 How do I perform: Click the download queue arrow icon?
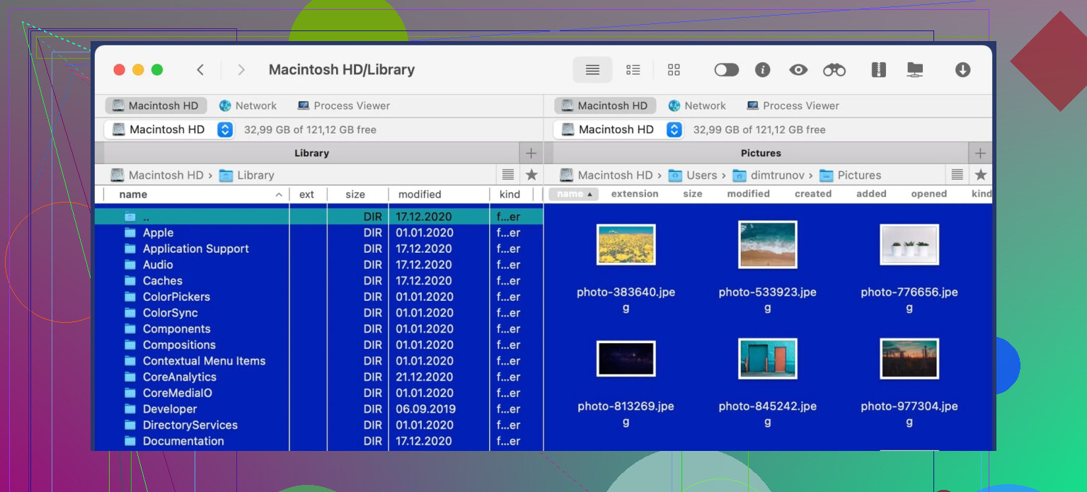962,70
